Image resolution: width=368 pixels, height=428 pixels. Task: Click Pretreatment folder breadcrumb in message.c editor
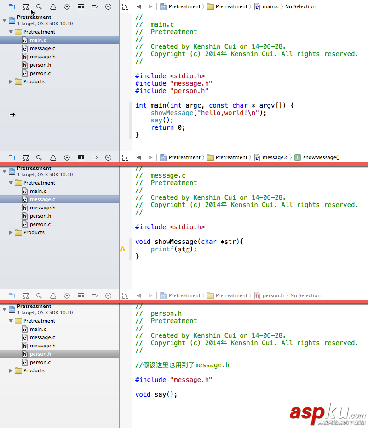(x=227, y=157)
